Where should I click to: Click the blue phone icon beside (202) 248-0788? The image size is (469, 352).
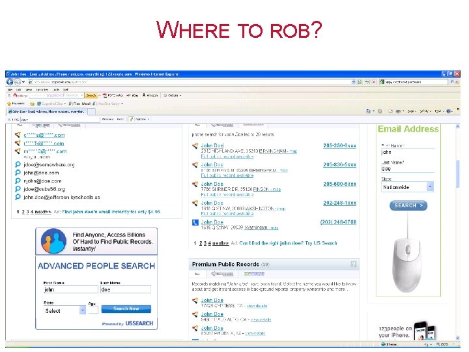(195, 222)
